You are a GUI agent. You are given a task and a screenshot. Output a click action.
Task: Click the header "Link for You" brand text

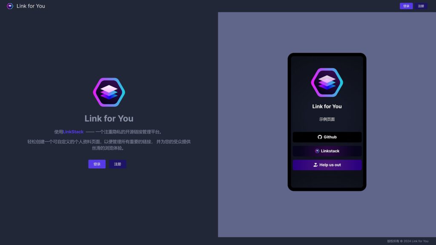pyautogui.click(x=31, y=6)
